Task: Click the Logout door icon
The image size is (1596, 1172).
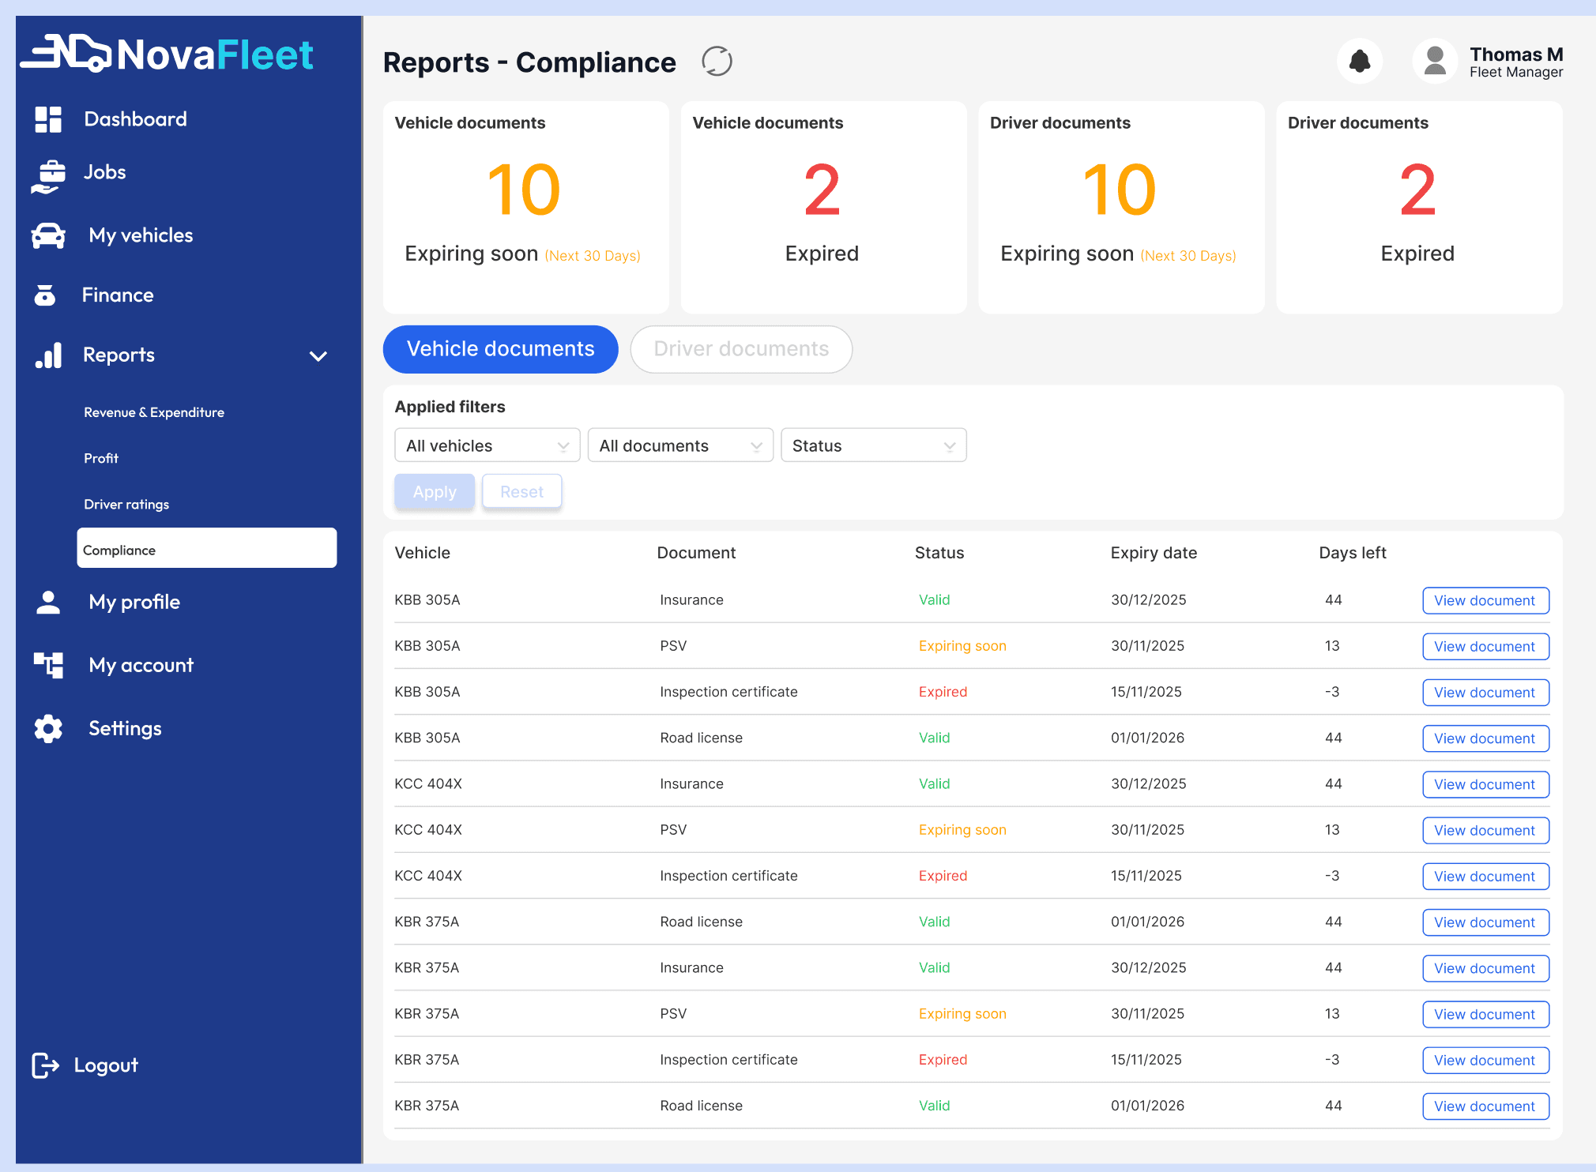Action: 45,1065
